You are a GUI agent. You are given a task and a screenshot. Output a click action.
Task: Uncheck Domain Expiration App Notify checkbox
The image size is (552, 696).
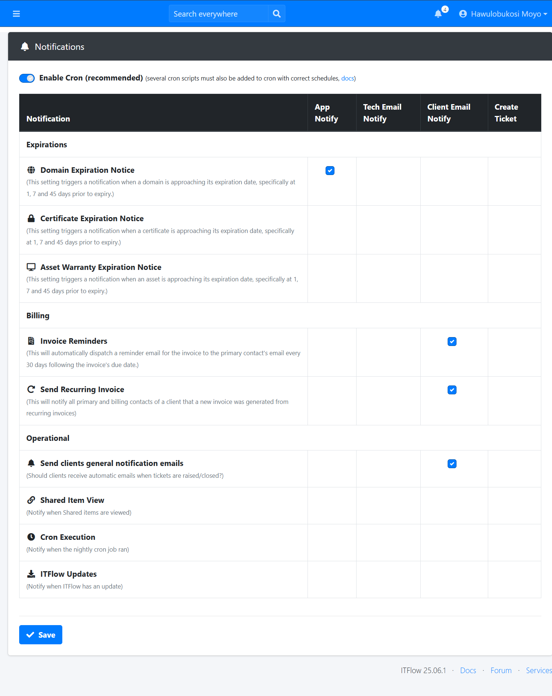point(330,171)
